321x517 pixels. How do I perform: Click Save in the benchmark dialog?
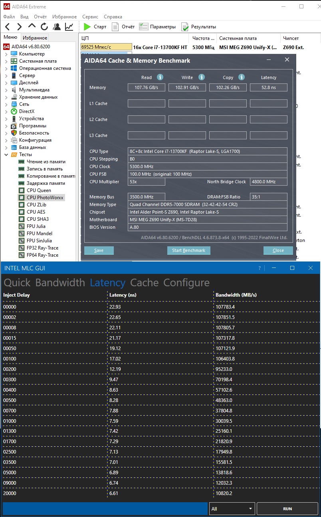(99, 250)
